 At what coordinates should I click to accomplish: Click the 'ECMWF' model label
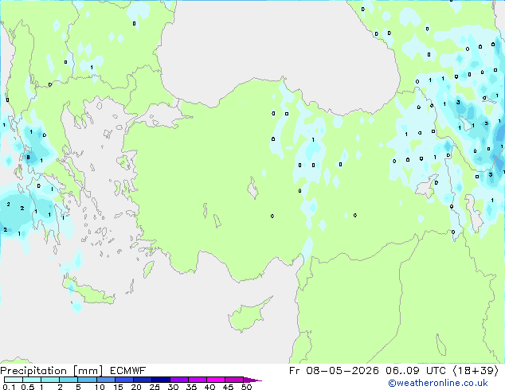click(x=127, y=371)
